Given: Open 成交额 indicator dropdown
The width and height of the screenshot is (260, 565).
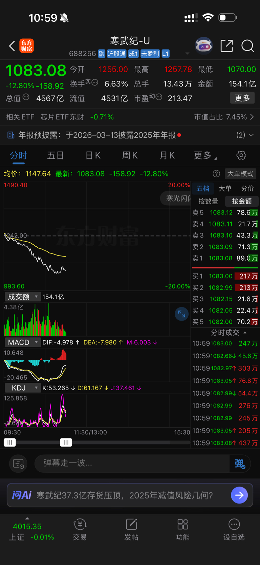Looking at the screenshot, I should (x=23, y=297).
